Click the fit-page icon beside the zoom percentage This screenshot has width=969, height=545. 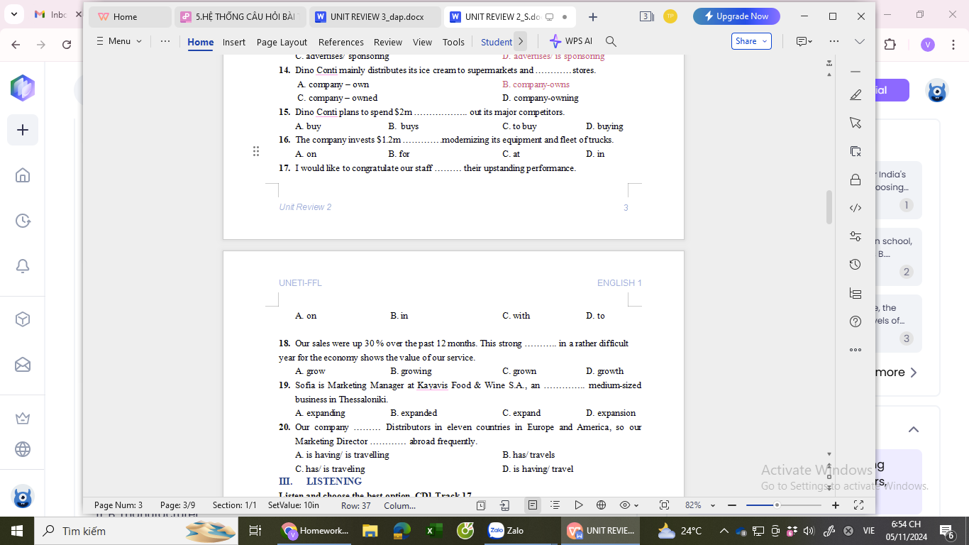(664, 505)
